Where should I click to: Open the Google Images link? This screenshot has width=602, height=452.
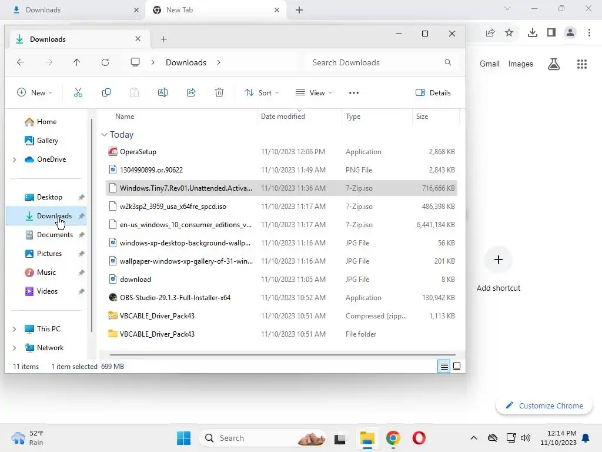521,64
